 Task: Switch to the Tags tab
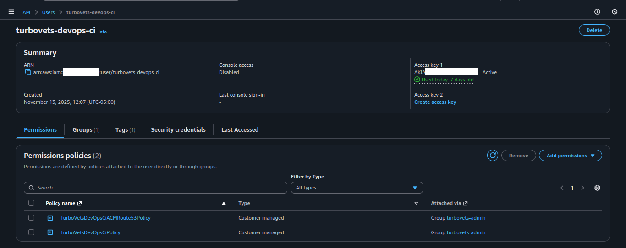tap(125, 130)
